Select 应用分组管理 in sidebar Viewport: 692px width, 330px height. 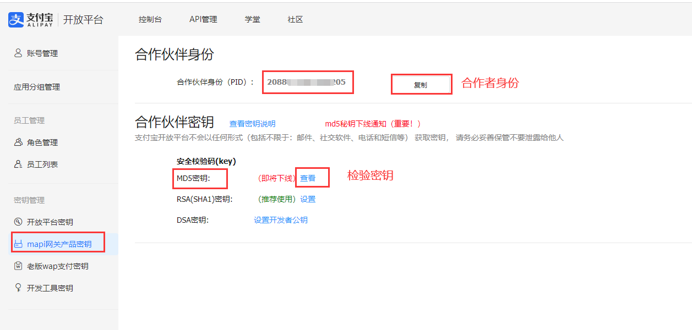[37, 87]
